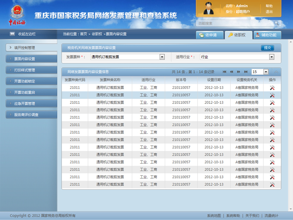Click the 中国税务 emblem logo

[17, 15]
